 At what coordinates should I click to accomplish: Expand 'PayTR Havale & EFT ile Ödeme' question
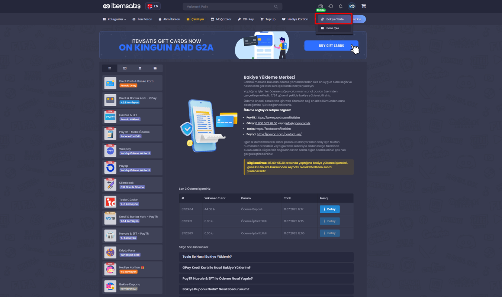266,278
